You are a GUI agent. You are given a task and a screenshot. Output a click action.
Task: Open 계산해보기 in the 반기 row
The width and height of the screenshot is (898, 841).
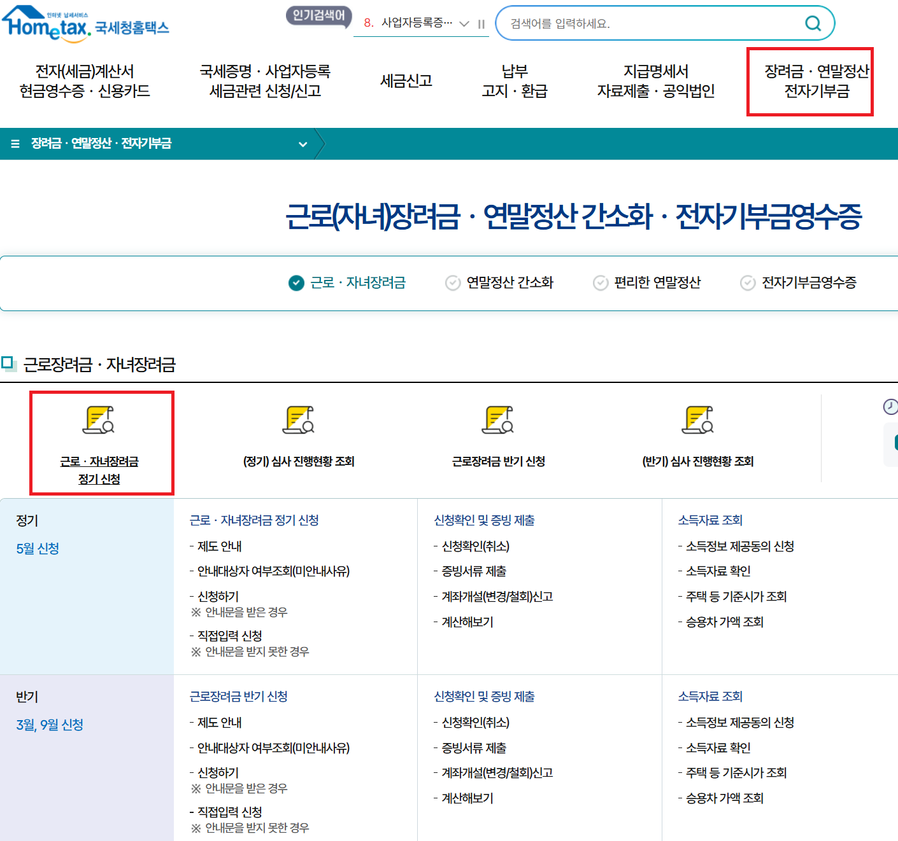click(x=467, y=798)
